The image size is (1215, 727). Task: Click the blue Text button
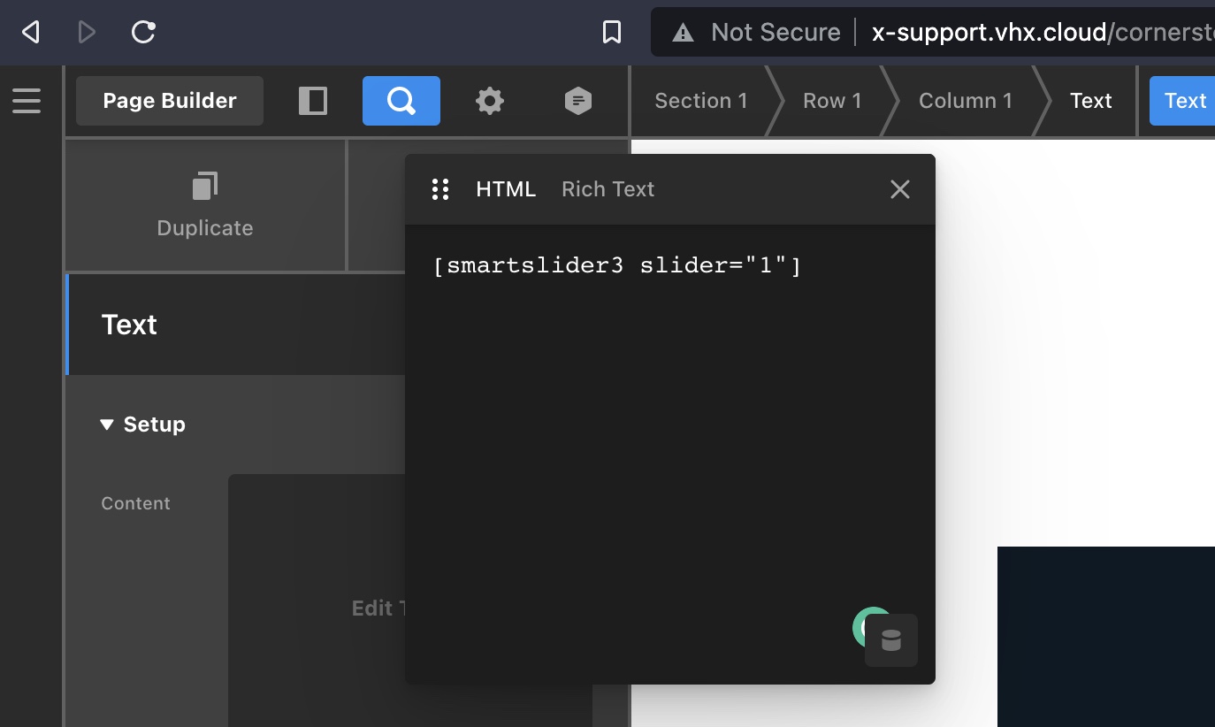click(1183, 101)
